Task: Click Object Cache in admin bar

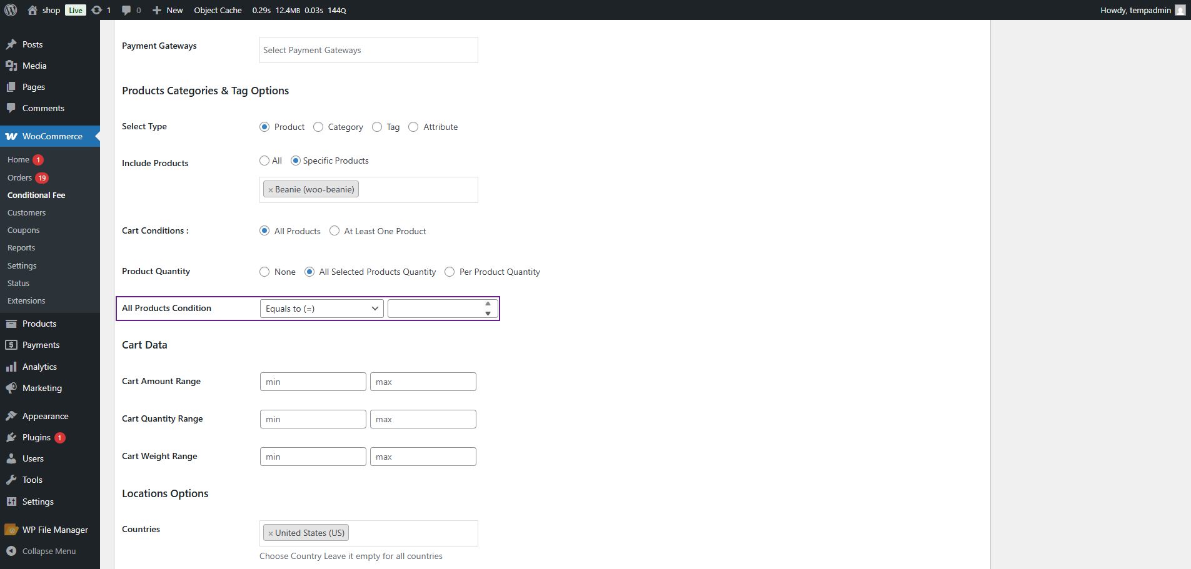Action: tap(218, 10)
